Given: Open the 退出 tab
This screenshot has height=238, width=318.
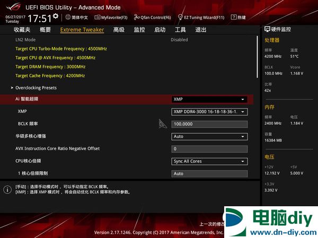Looking at the screenshot, I should 201,30.
